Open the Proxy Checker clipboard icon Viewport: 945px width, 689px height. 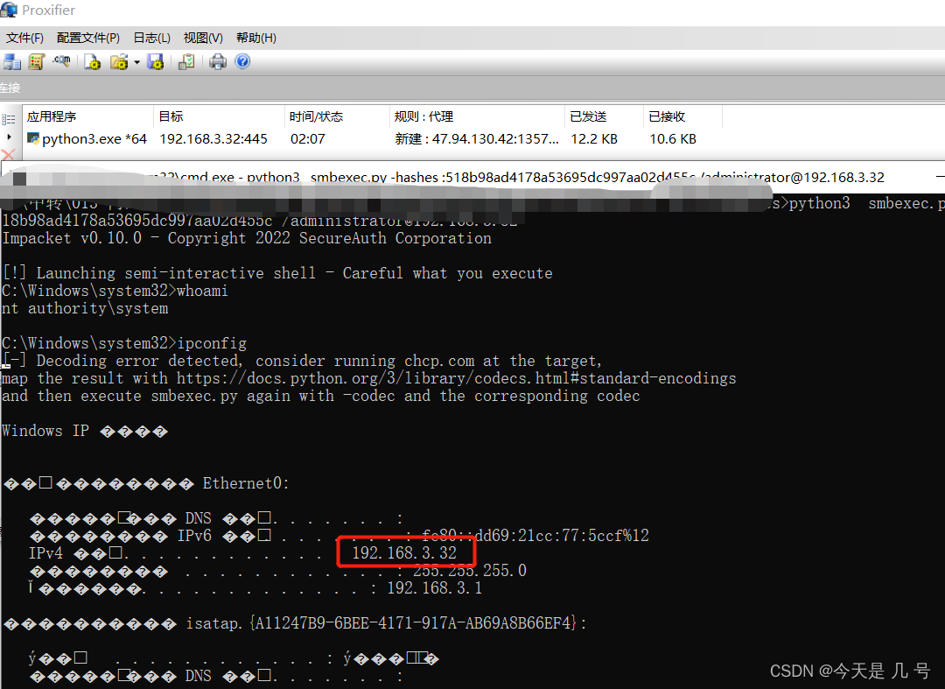(186, 61)
